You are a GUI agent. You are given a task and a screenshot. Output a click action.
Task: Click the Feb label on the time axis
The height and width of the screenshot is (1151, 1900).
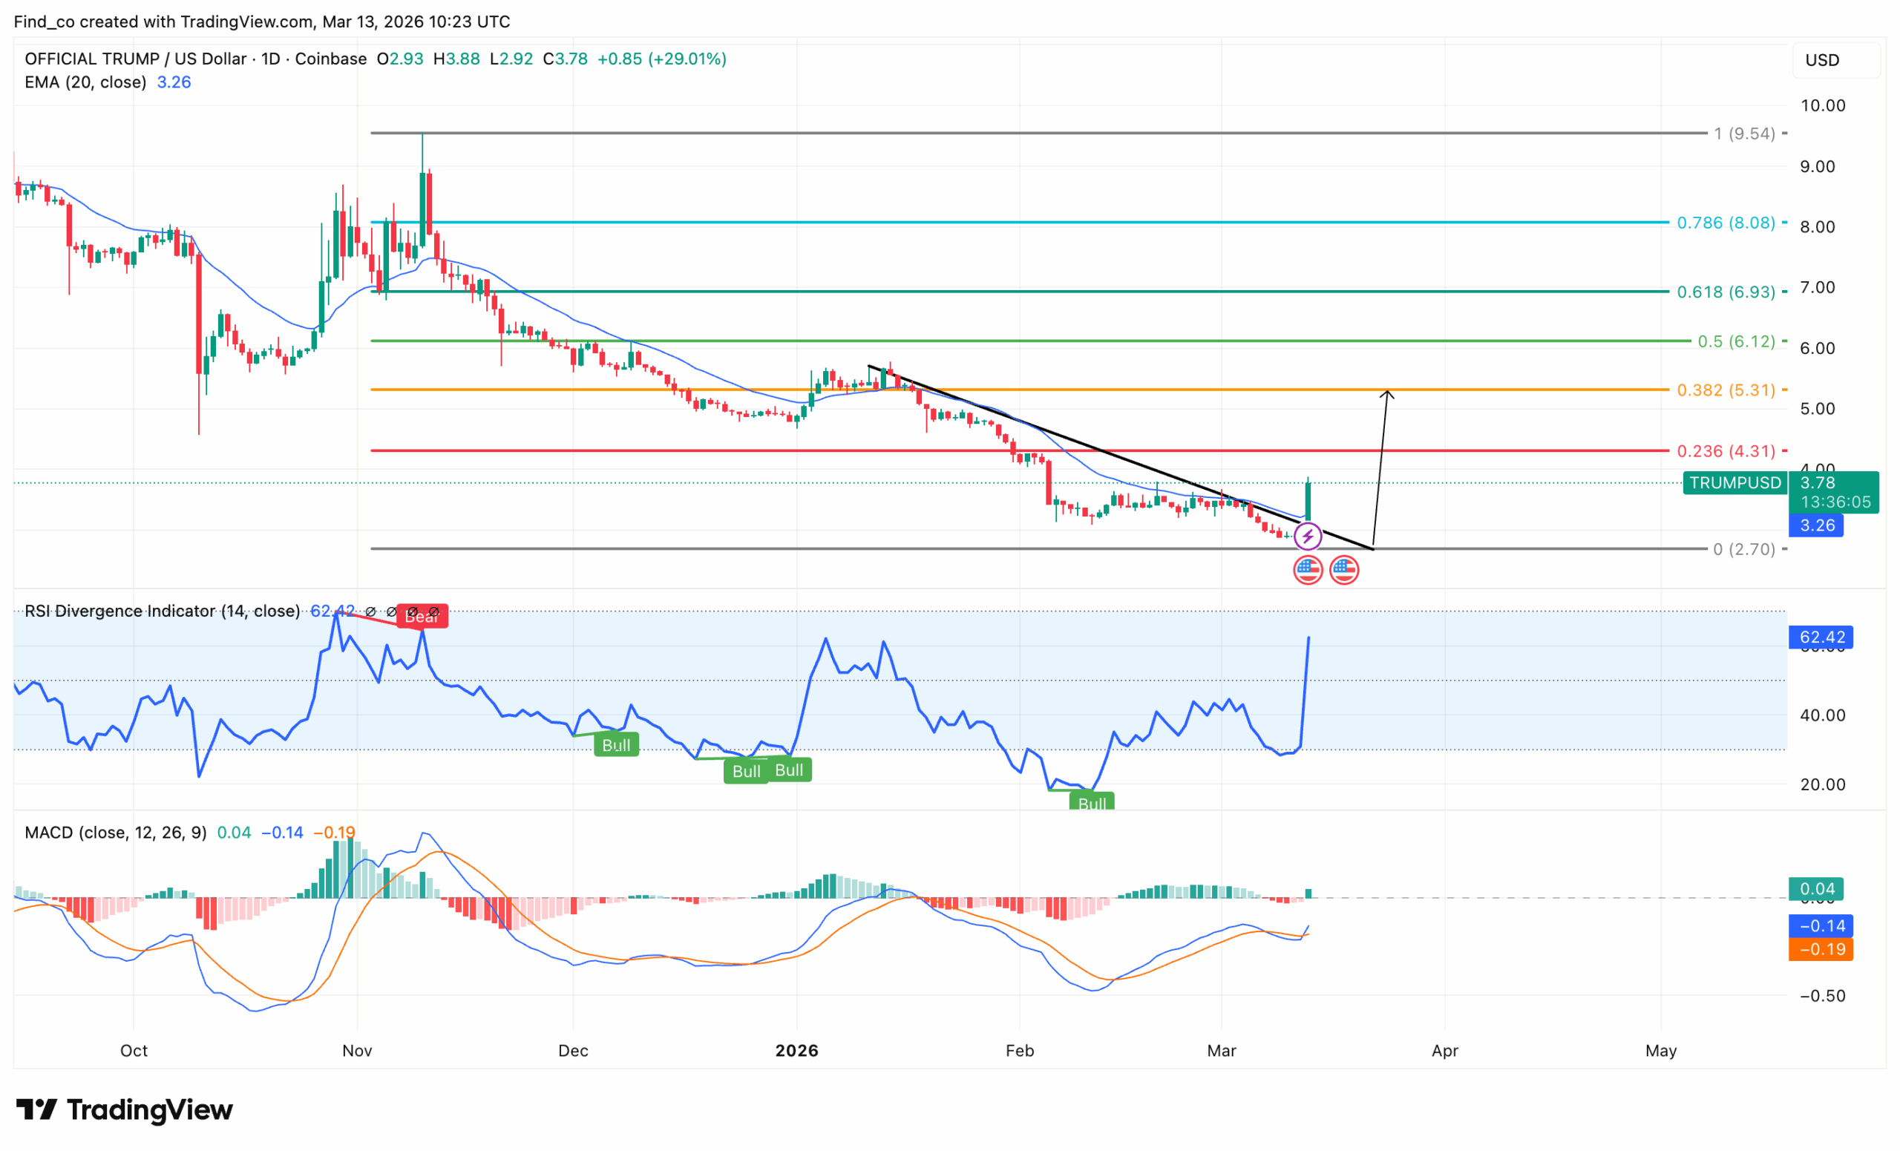[x=1021, y=1051]
